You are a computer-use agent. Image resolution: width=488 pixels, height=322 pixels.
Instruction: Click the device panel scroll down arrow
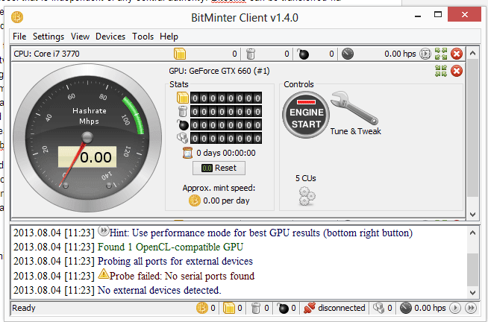[473, 214]
